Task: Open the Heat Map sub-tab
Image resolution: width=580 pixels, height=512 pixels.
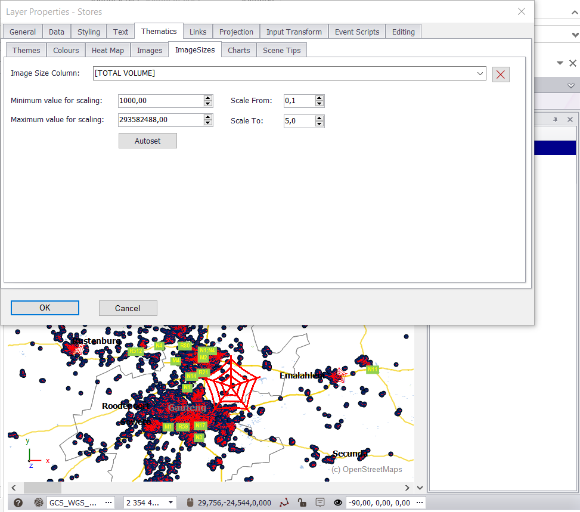Action: pos(108,51)
